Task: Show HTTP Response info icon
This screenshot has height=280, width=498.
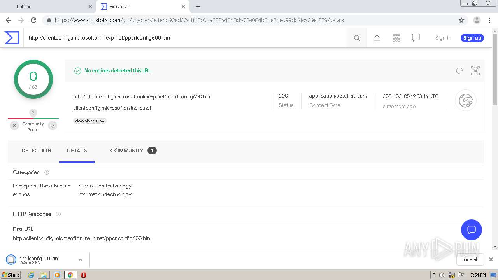Action: click(x=58, y=214)
